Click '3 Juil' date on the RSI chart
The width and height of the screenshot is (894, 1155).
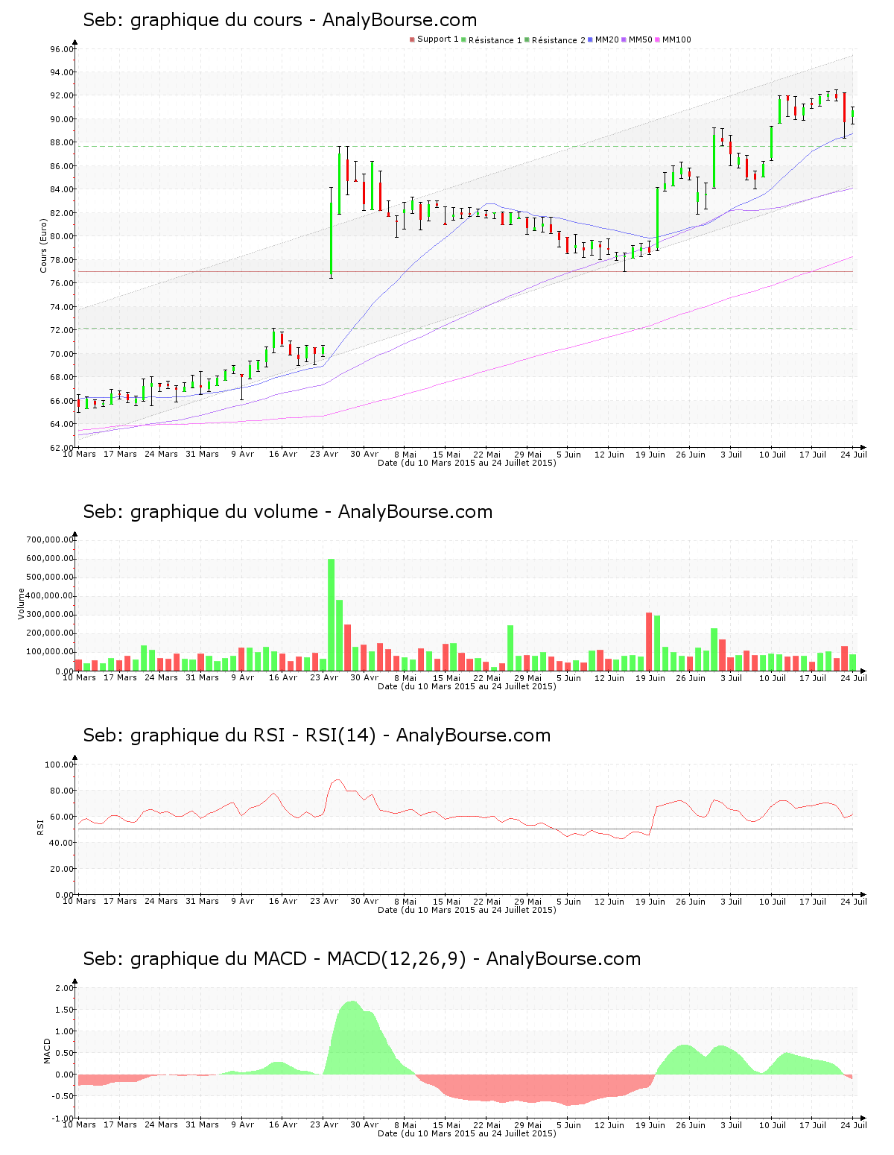tap(732, 901)
